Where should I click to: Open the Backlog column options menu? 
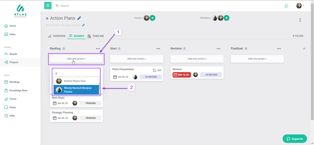coord(98,49)
